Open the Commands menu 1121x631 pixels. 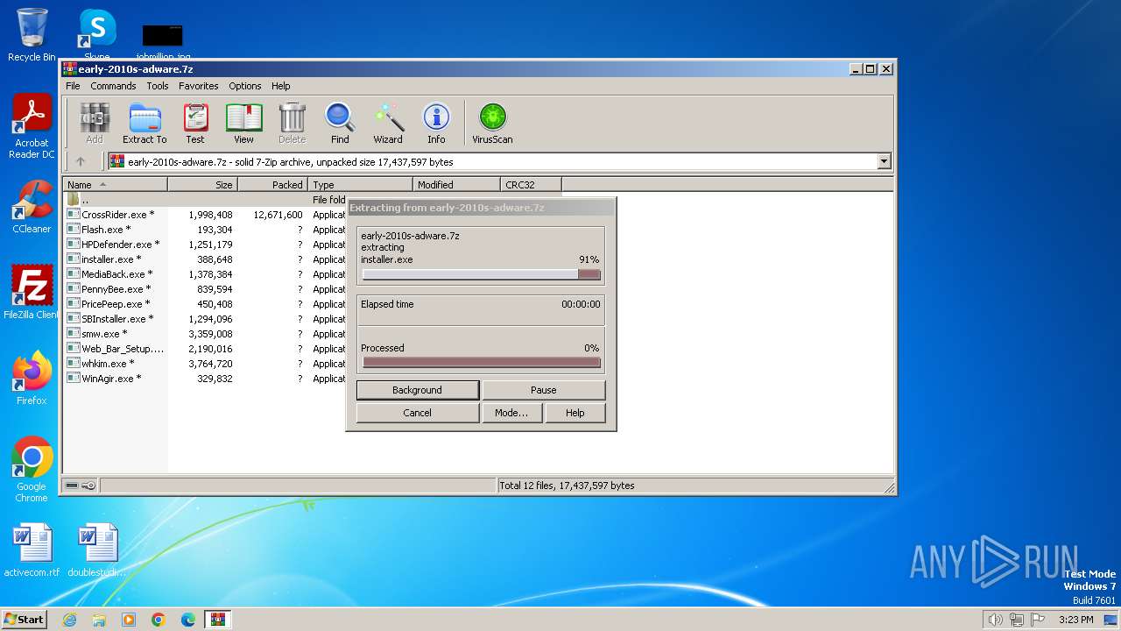[113, 86]
